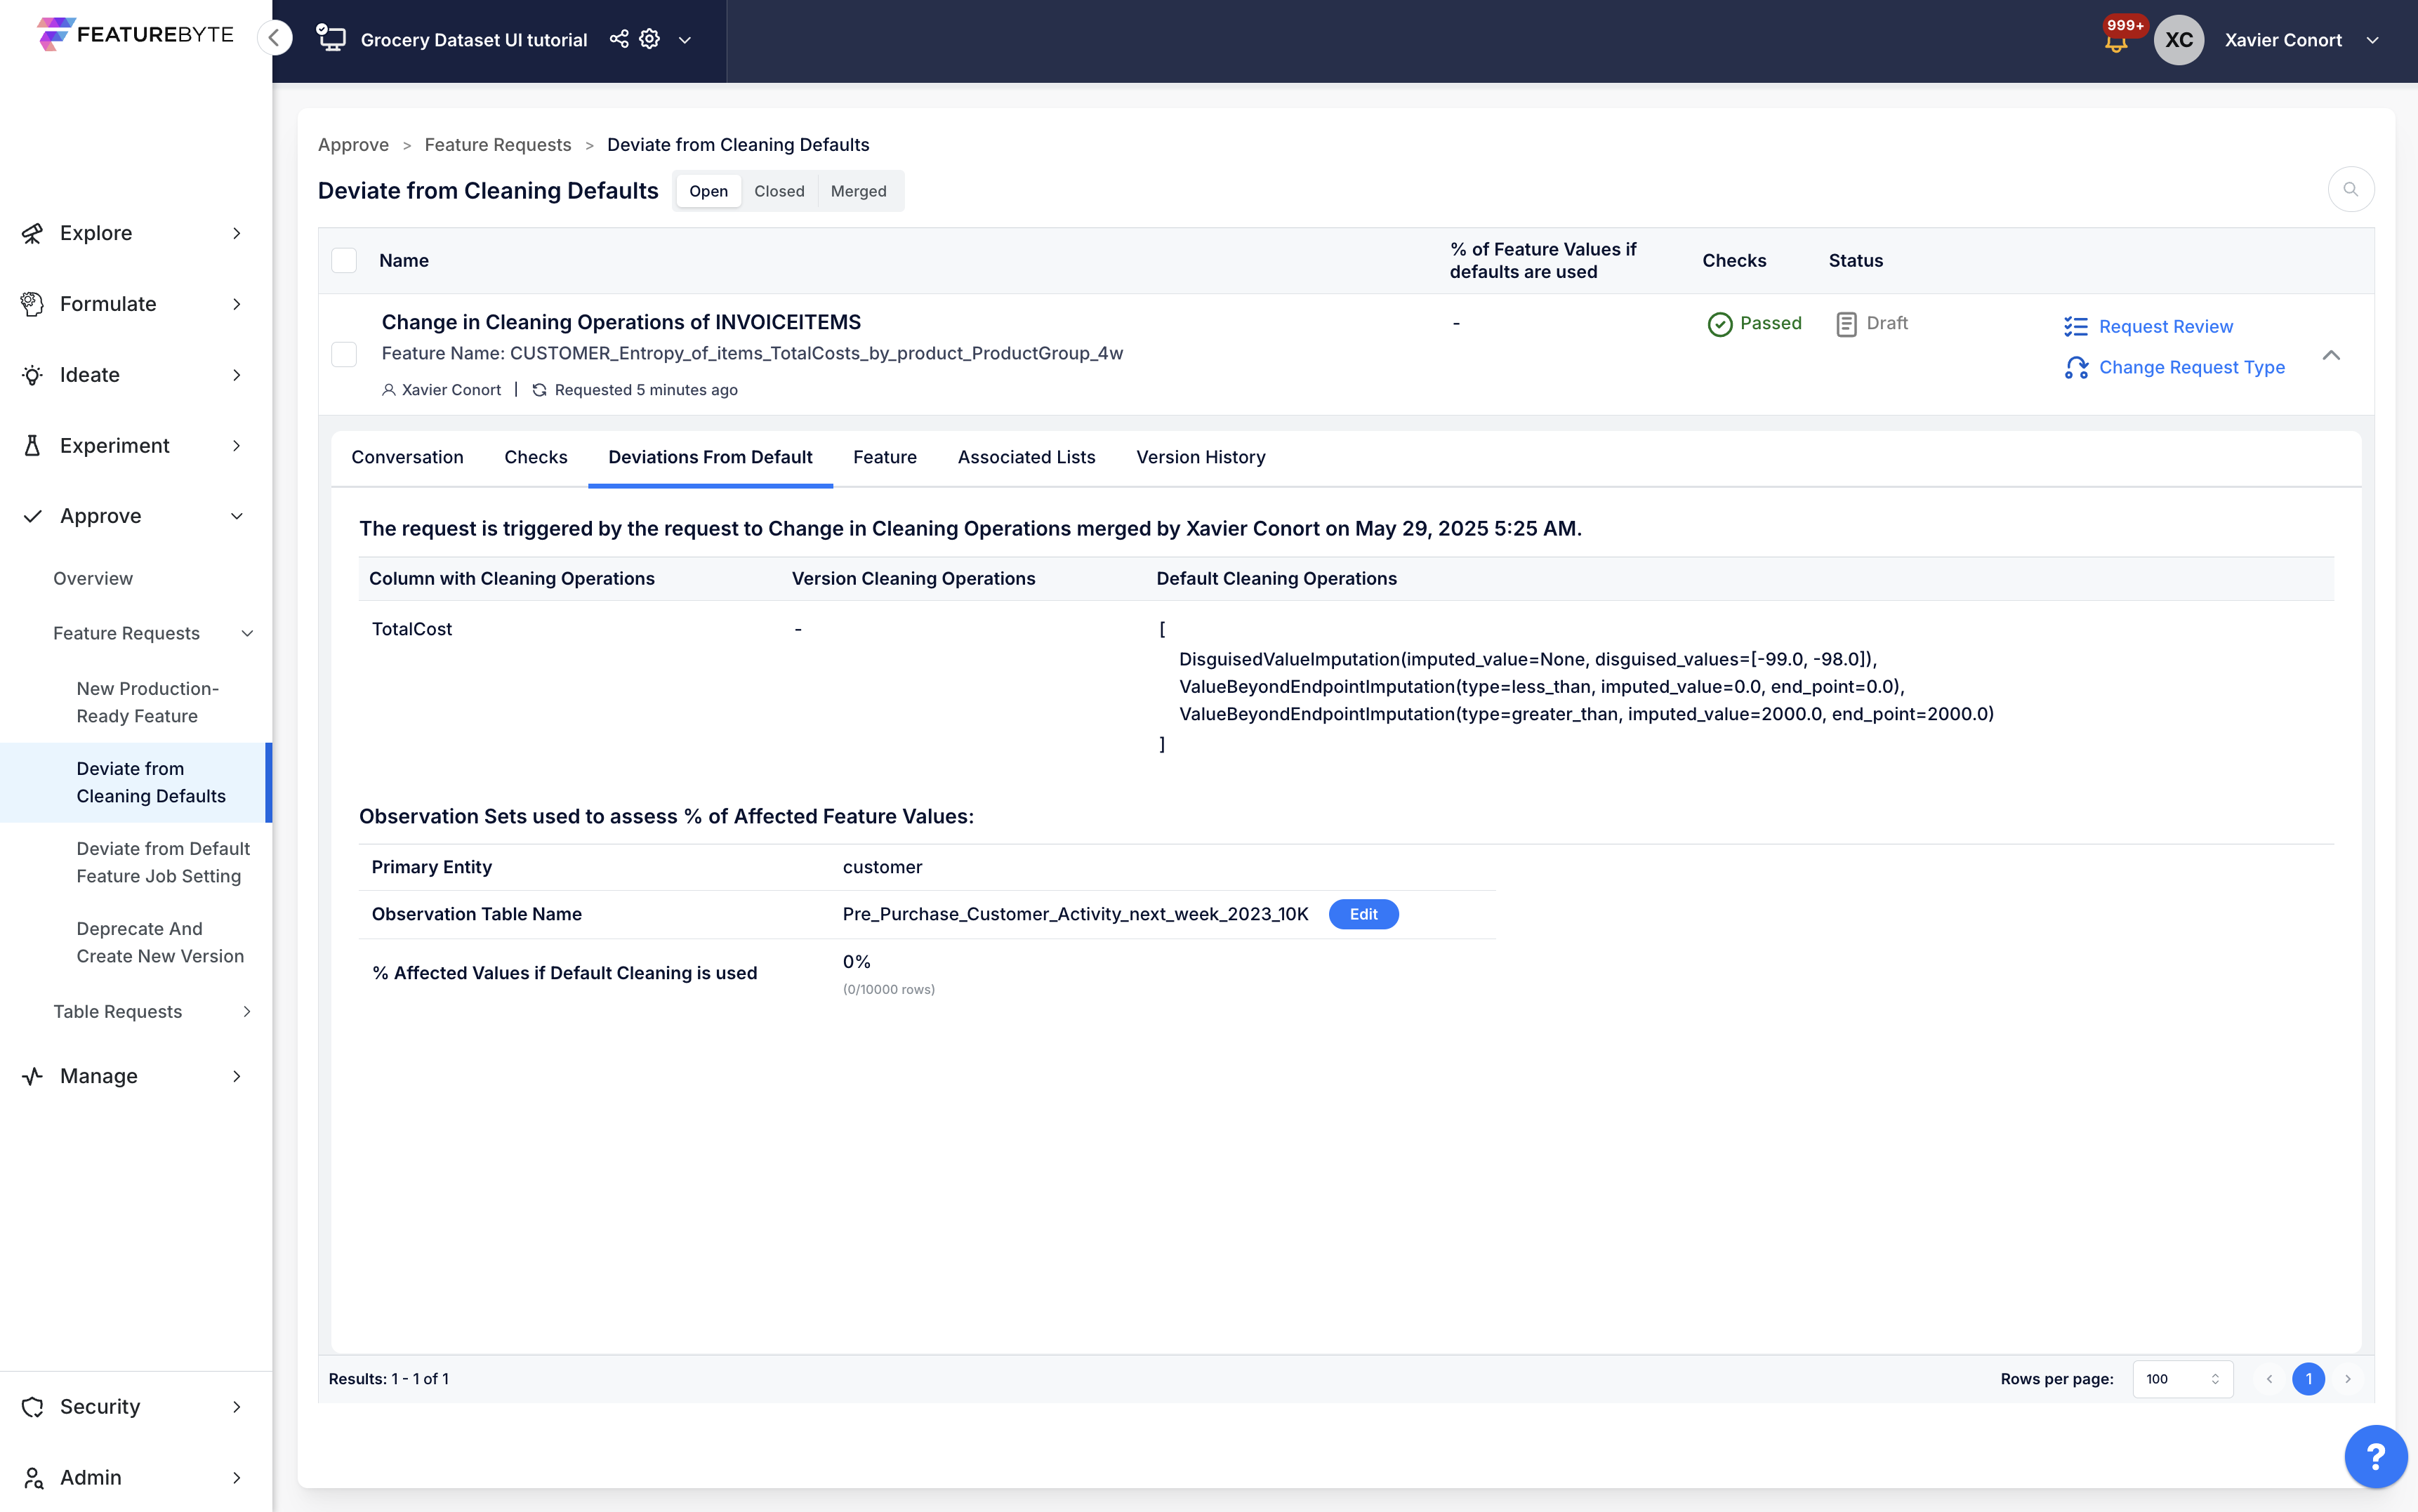Open the Rows per page dropdown
Image resolution: width=2418 pixels, height=1512 pixels.
(x=2183, y=1379)
